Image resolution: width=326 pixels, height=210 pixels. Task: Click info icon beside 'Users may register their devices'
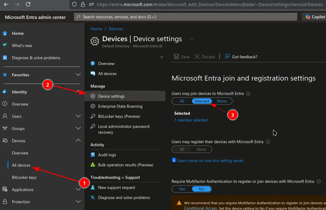click(268, 142)
